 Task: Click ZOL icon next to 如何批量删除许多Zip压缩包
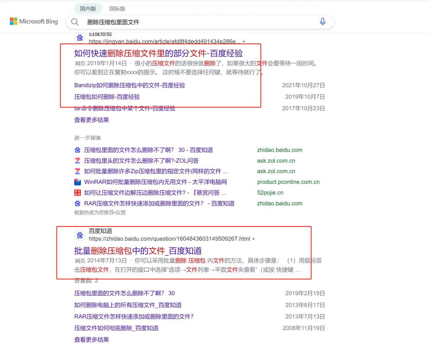(x=78, y=171)
